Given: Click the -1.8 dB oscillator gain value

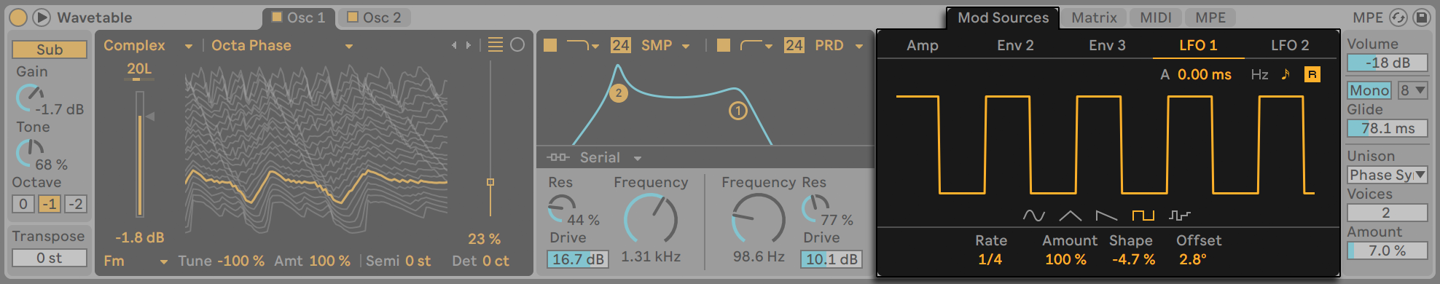Looking at the screenshot, I should coord(140,237).
